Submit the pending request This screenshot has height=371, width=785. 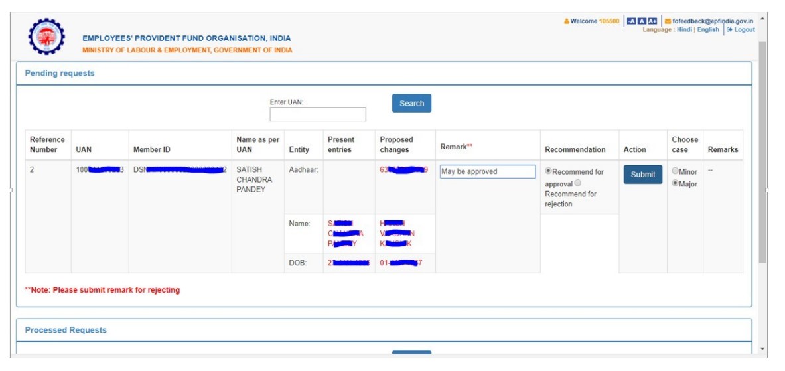642,175
